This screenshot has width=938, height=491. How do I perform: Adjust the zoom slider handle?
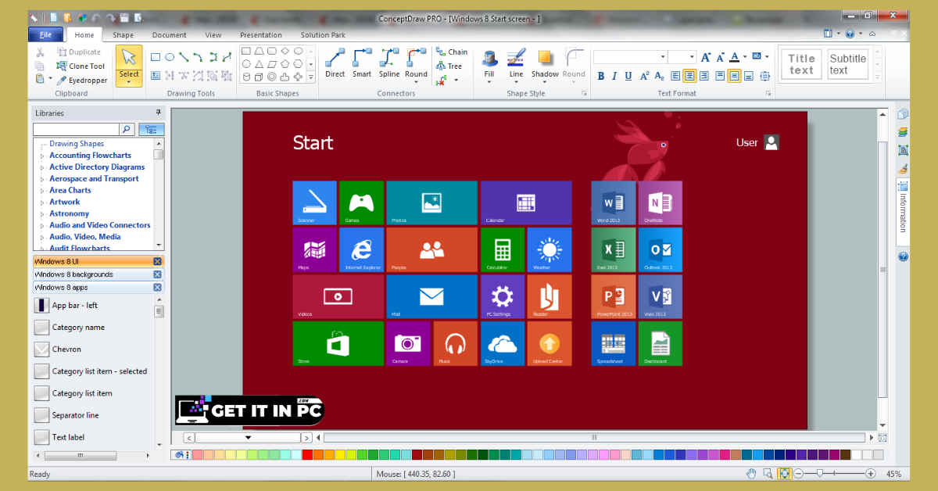pyautogui.click(x=818, y=473)
